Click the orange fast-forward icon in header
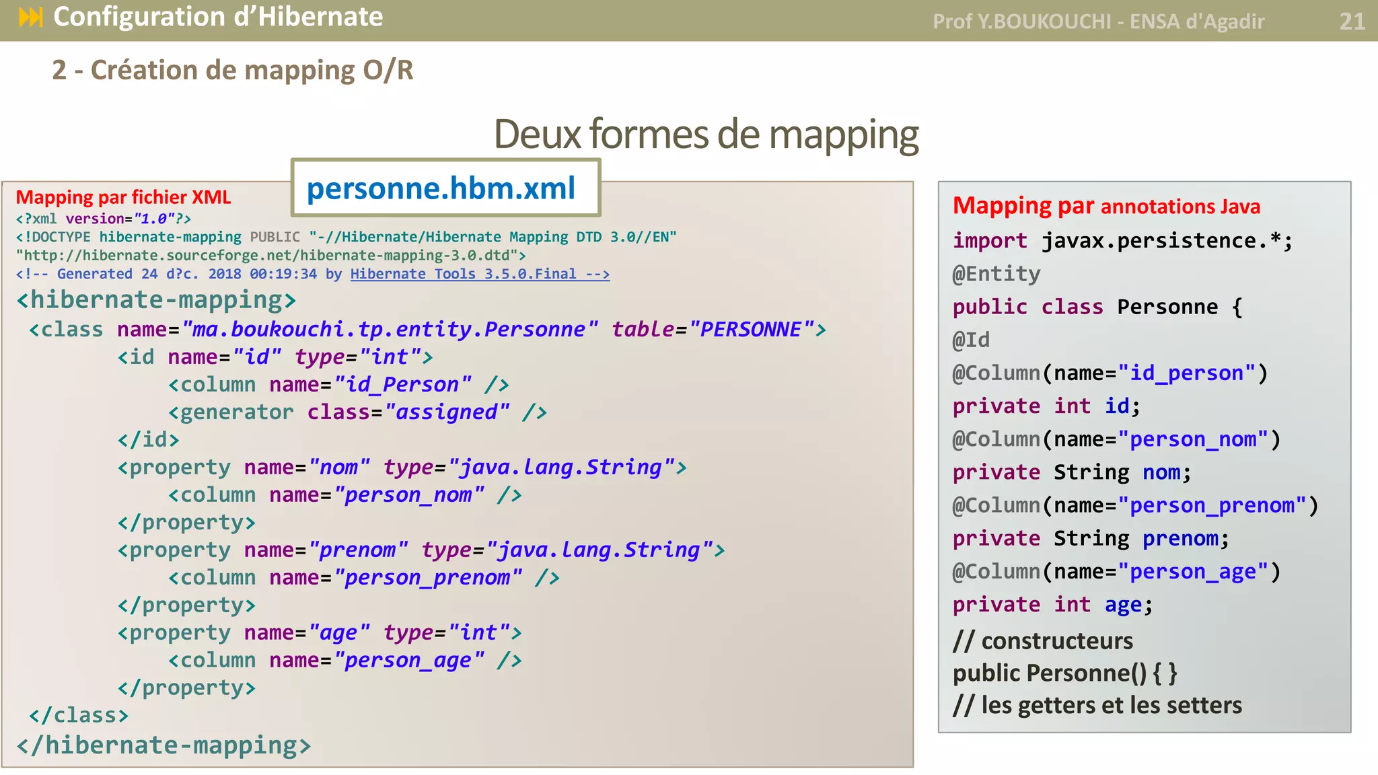 [x=31, y=17]
